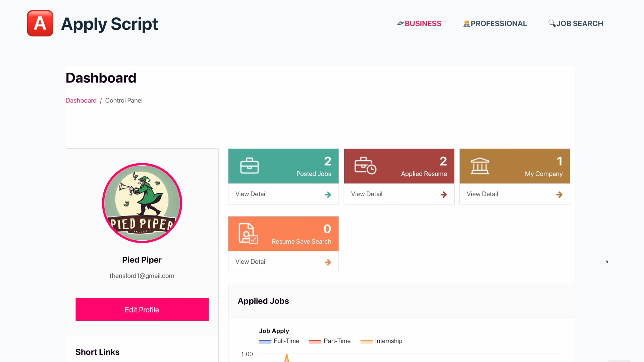Screen dimensions: 644x362
Task: Click the red Apply Script logo icon
Action: point(40,23)
